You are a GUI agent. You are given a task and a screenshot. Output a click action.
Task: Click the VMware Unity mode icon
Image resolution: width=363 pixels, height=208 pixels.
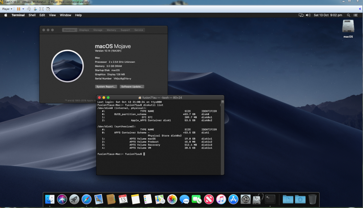(48, 9)
